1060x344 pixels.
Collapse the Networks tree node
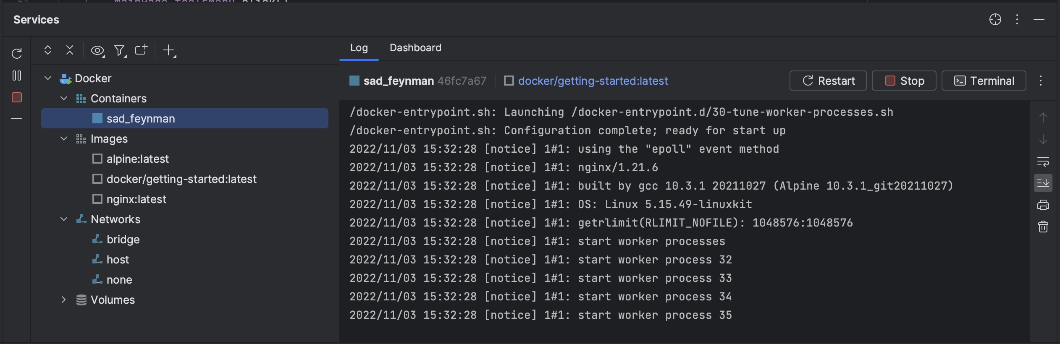click(x=64, y=219)
